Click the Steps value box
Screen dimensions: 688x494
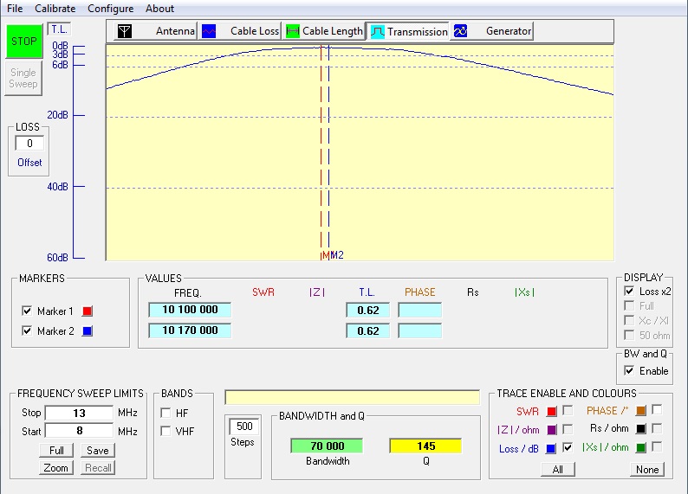[x=242, y=427]
